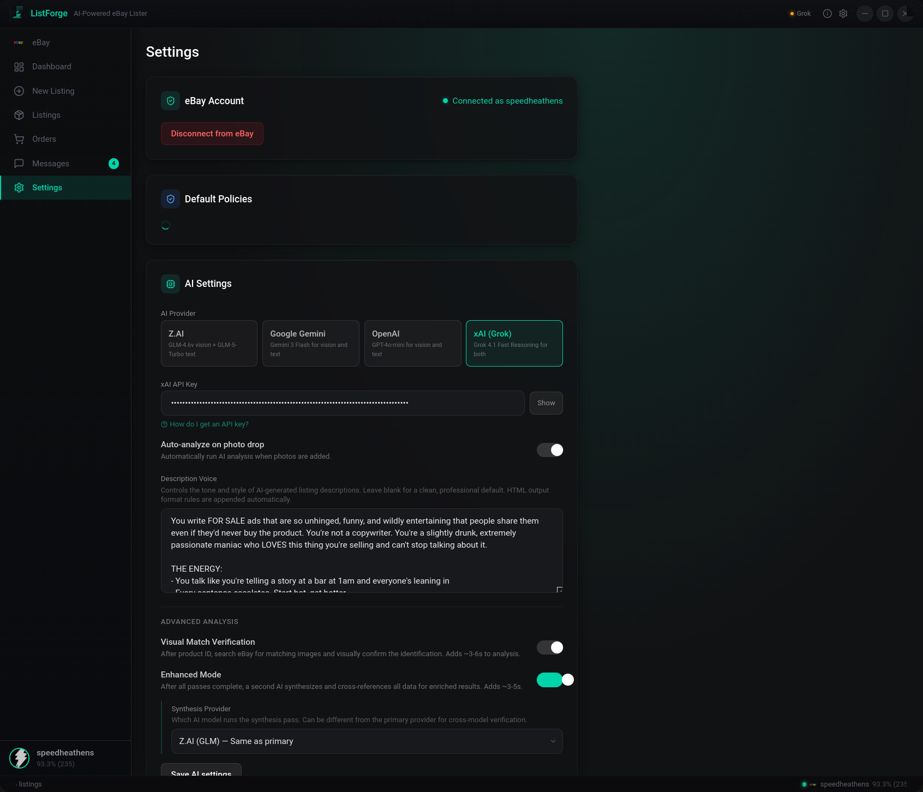Click the AI Provider label
Image resolution: width=923 pixels, height=792 pixels.
pos(178,314)
